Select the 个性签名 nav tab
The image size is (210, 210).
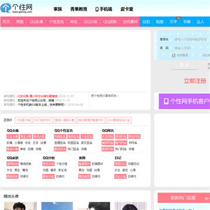57,22
